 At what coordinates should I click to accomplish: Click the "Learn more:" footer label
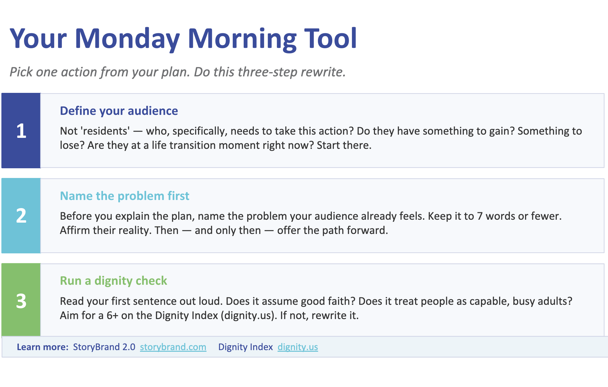[x=42, y=347]
